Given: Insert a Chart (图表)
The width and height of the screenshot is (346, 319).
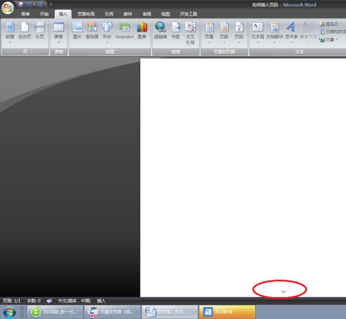Looking at the screenshot, I should [142, 31].
